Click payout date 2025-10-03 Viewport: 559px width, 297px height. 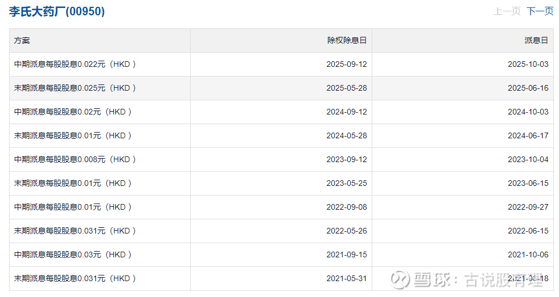tap(528, 65)
